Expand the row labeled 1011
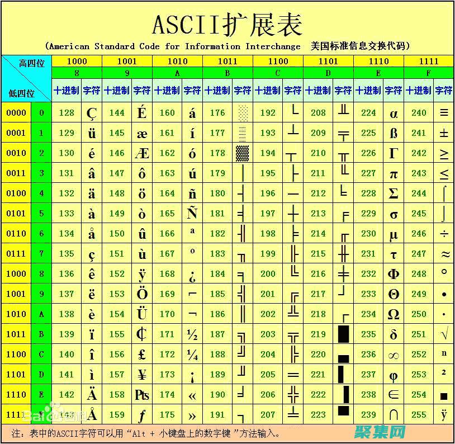The width and height of the screenshot is (455, 444). pos(17,334)
